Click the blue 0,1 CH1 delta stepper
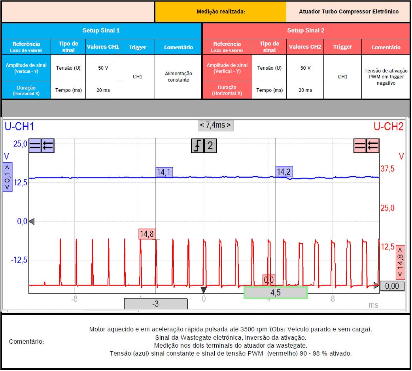The height and width of the screenshot is (371, 412). (8, 177)
